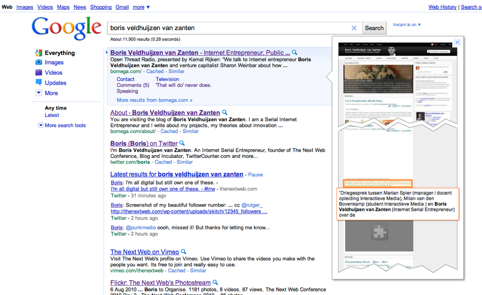Open the cached copy of bomega.com
482x295 pixels.
155,71
